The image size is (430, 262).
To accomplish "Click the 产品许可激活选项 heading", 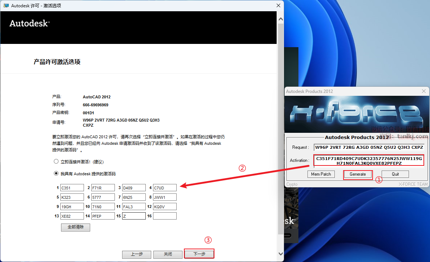I will click(57, 62).
